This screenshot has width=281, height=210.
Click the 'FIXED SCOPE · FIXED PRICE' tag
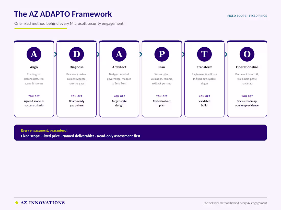(247, 16)
